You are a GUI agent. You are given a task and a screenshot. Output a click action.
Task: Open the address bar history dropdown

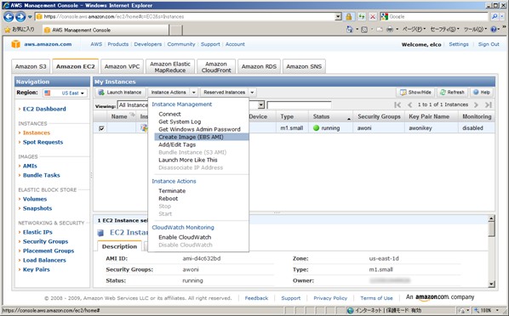click(x=338, y=16)
